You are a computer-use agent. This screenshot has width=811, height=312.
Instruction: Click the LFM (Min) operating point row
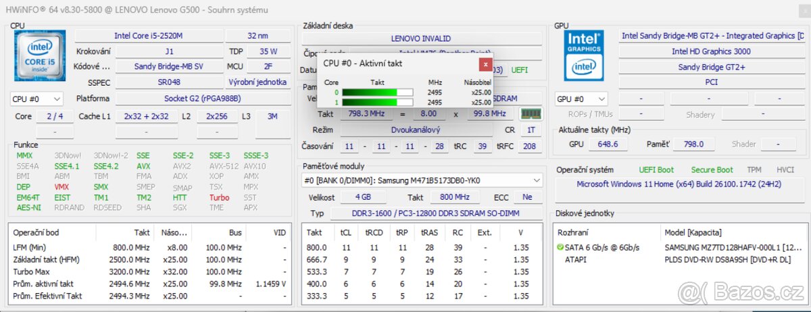tap(150, 247)
